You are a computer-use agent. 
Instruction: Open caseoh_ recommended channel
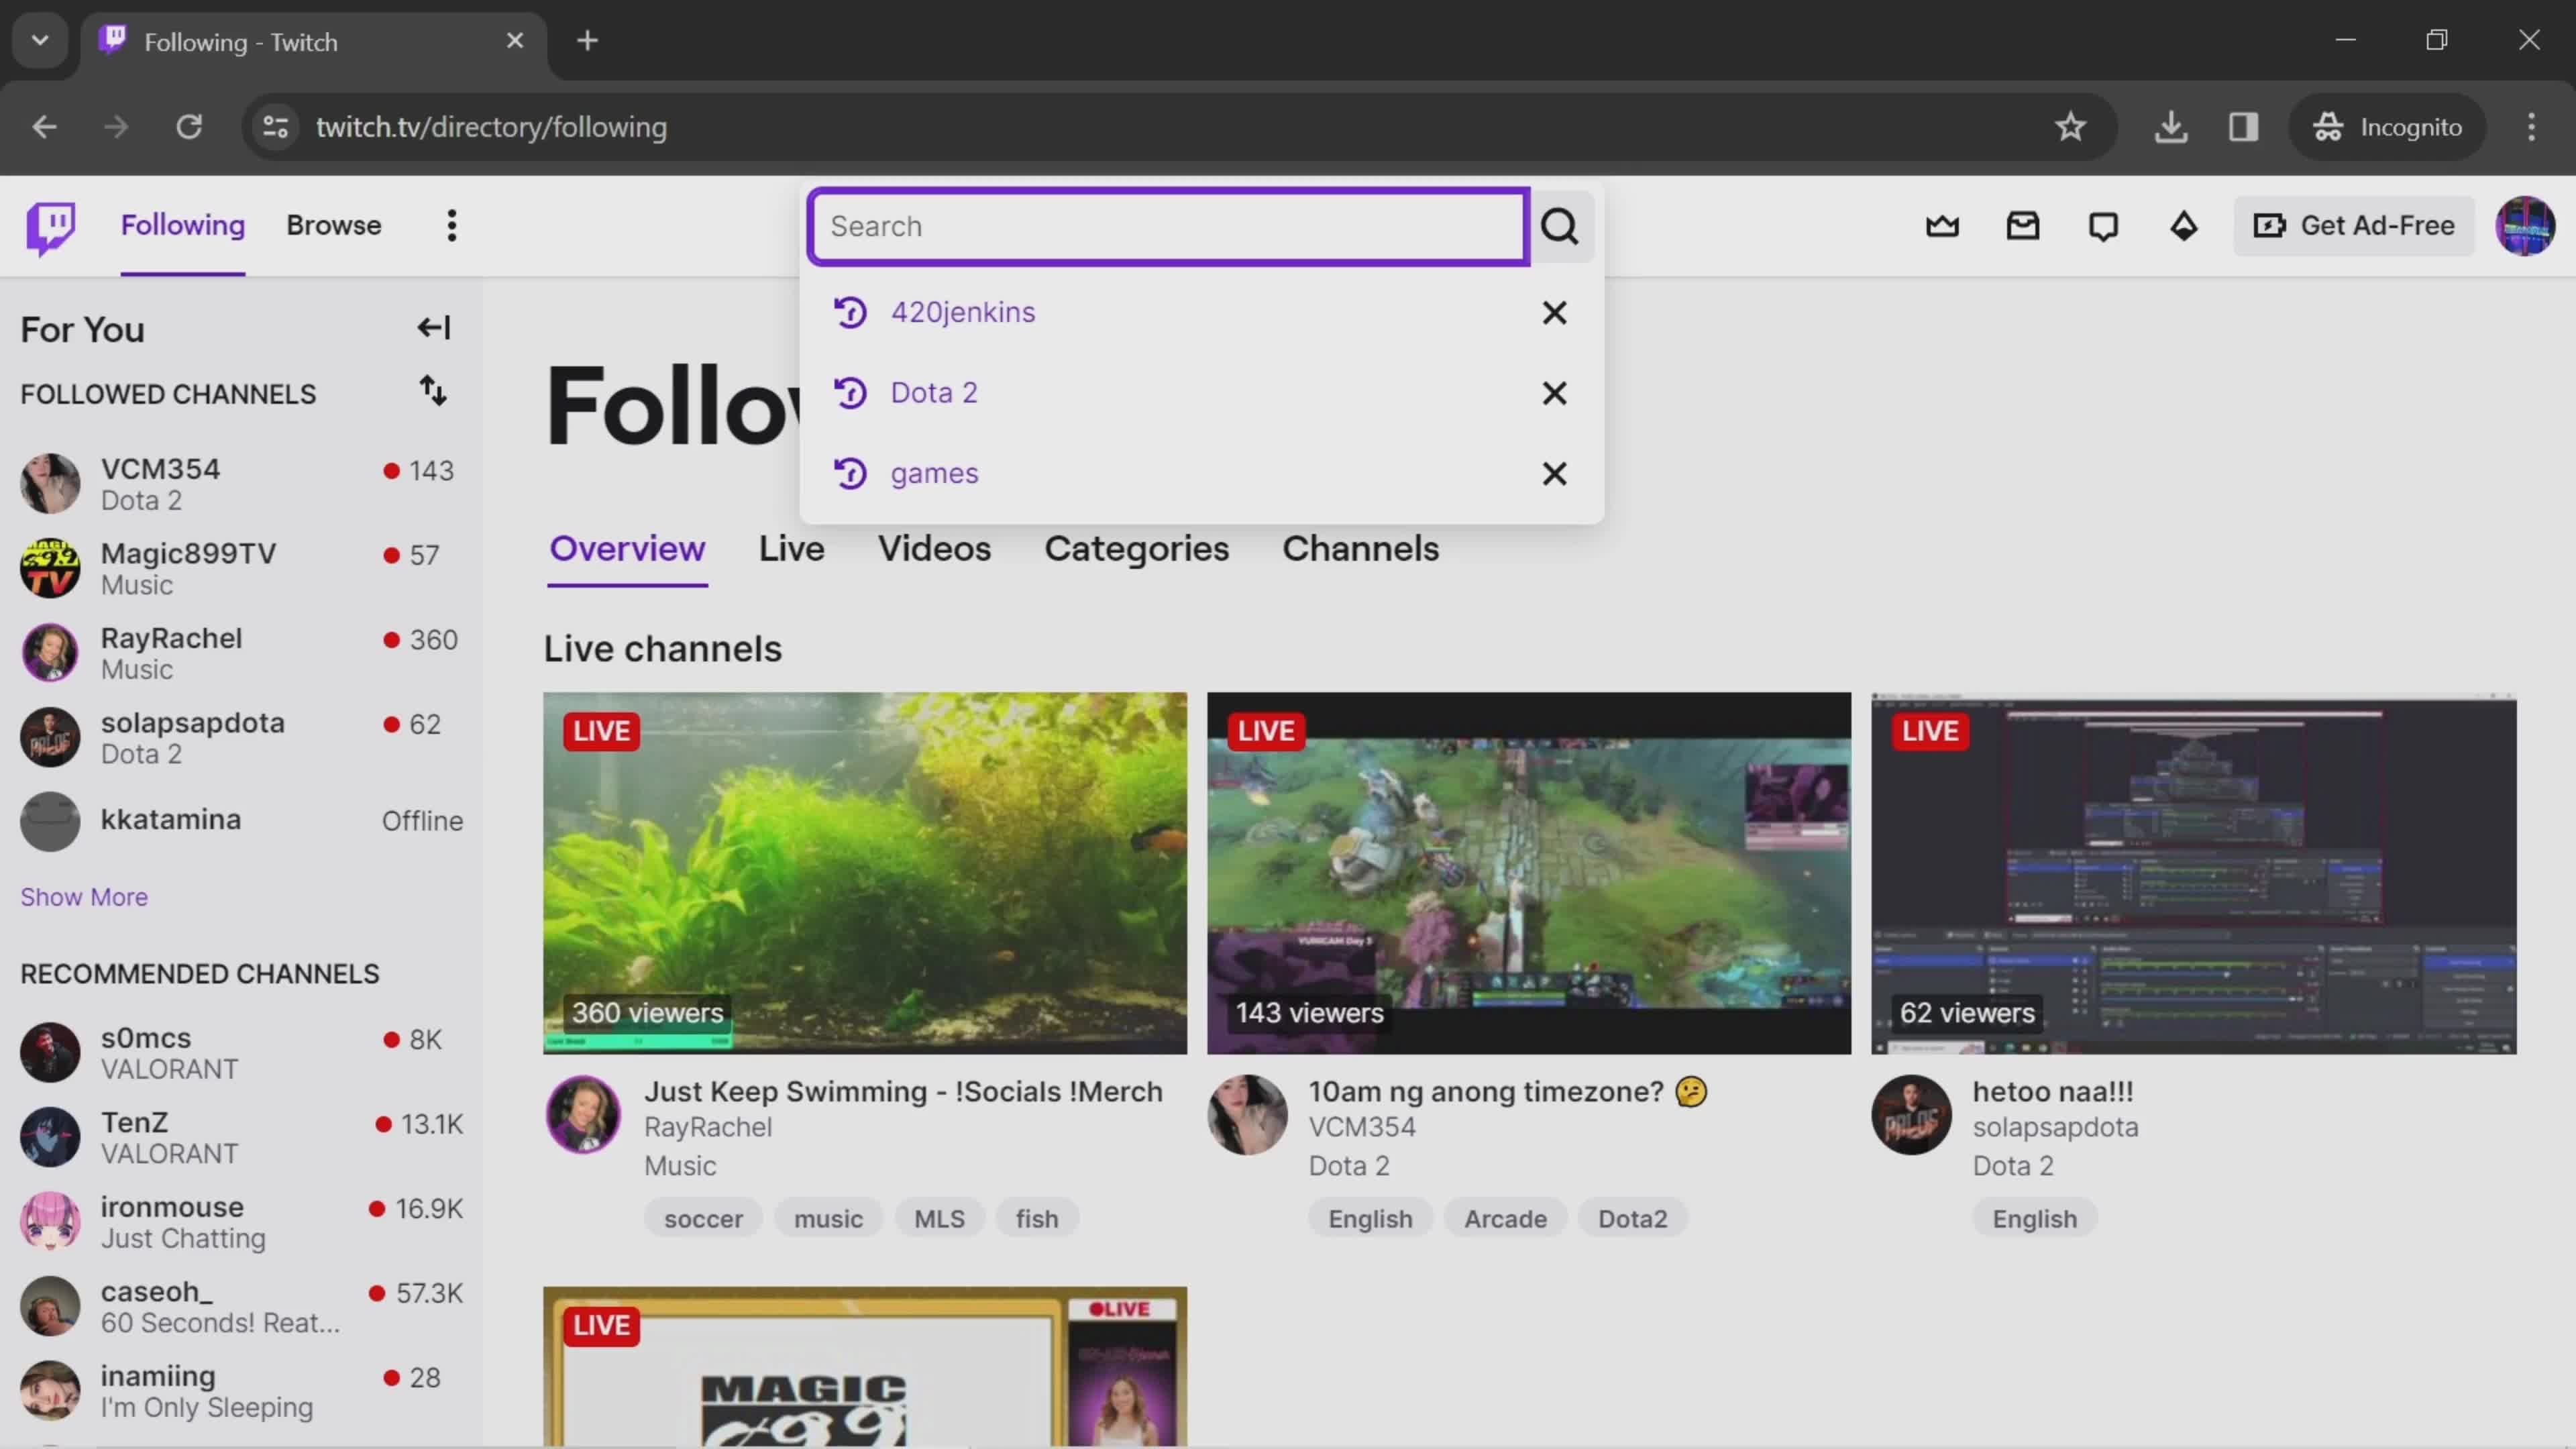click(241, 1306)
